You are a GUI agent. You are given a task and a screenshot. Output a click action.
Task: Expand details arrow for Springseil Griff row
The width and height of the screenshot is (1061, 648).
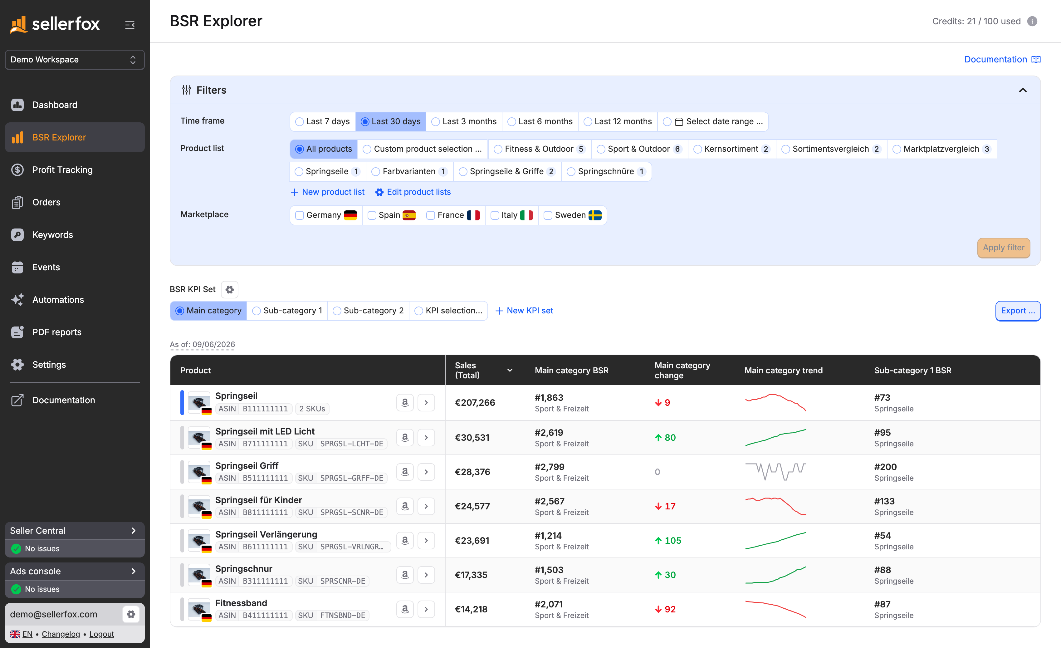(x=426, y=472)
